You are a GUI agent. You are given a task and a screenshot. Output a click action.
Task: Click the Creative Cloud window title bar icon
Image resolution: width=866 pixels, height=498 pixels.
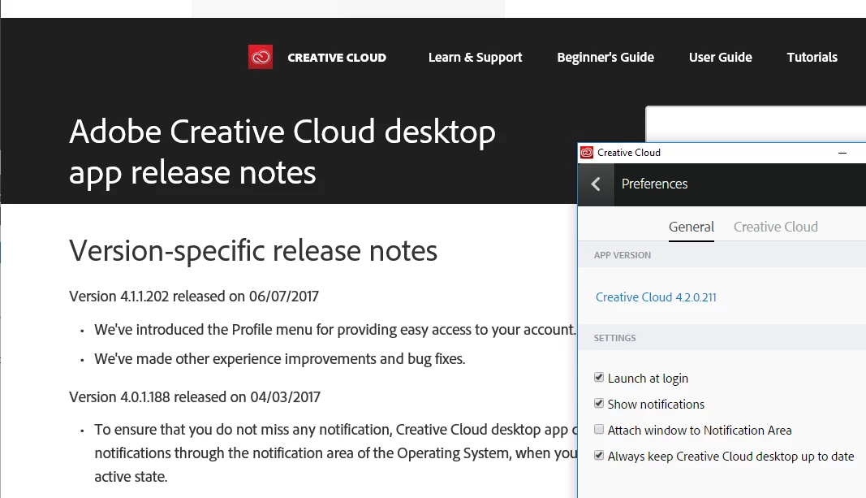(x=587, y=153)
